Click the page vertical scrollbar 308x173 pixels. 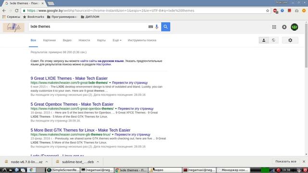(306, 46)
